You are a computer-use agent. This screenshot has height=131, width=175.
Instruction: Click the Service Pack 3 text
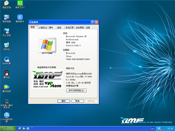tap(73, 46)
